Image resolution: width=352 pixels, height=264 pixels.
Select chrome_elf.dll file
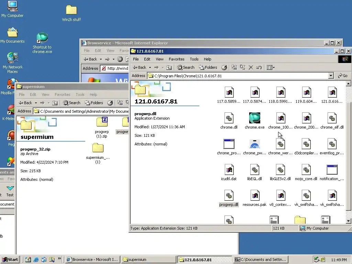tap(332, 121)
